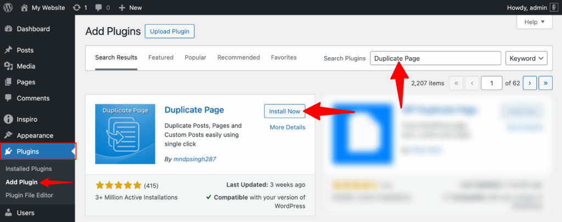Click the admin avatar icon
This screenshot has width=562, height=222.
553,8
